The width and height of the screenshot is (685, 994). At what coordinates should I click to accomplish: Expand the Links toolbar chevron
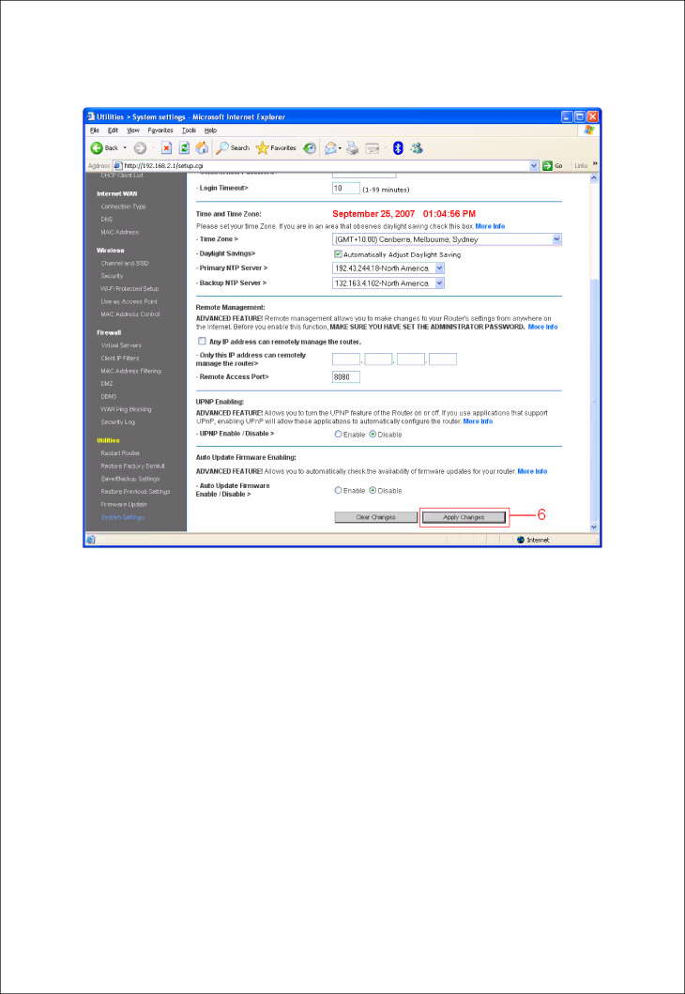click(595, 164)
